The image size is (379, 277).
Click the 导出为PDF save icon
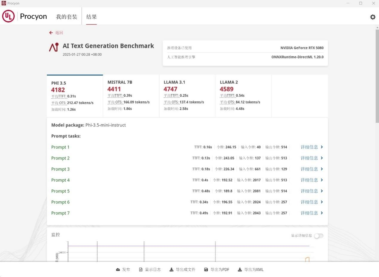206,270
